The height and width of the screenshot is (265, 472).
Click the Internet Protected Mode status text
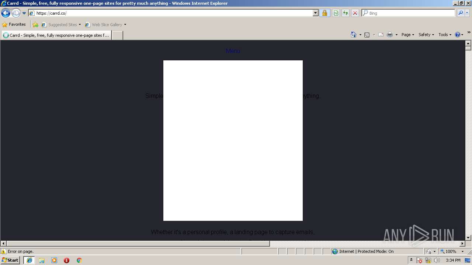tap(366, 251)
